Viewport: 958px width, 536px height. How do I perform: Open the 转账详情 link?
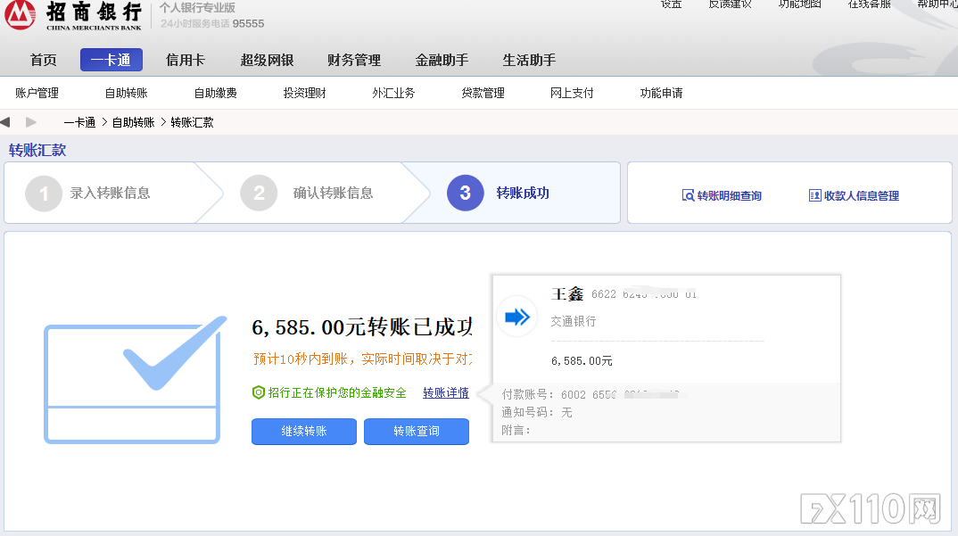tap(446, 393)
